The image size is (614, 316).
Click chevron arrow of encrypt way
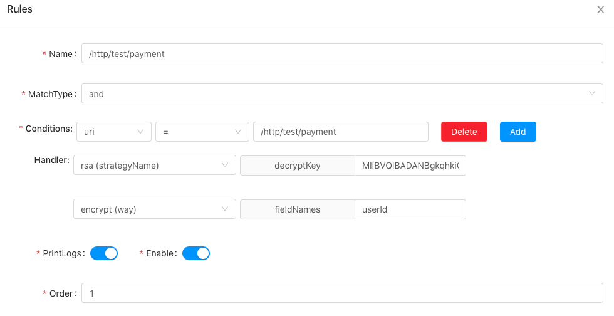(x=225, y=209)
